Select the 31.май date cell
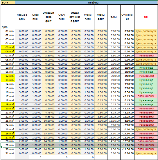This screenshot has width=158, height=160. (8, 153)
